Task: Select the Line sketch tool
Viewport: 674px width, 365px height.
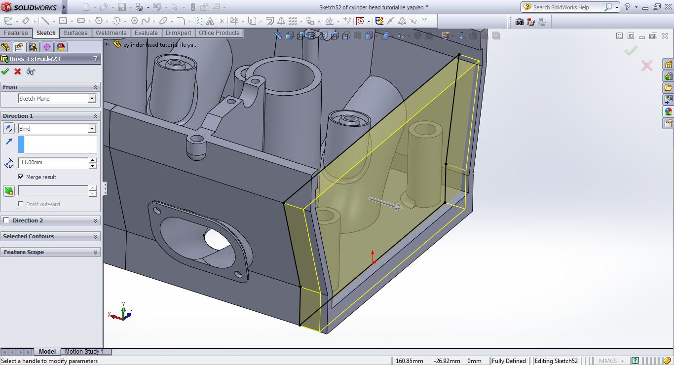Action: 45,21
